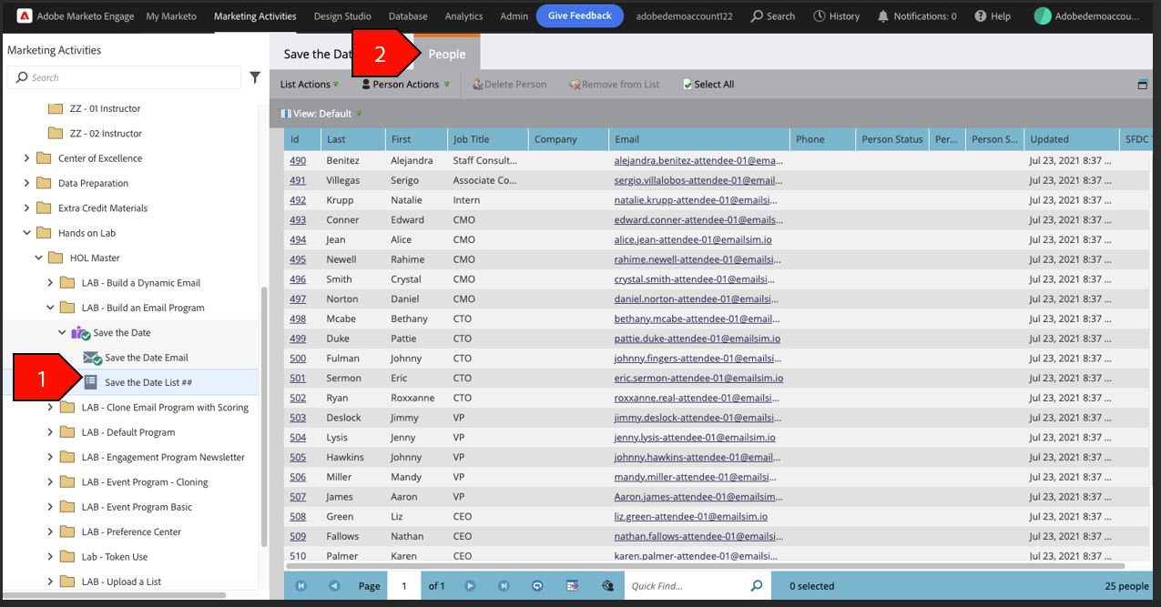The height and width of the screenshot is (607, 1161).
Task: Click the green account avatar icon
Action: coord(1044,16)
